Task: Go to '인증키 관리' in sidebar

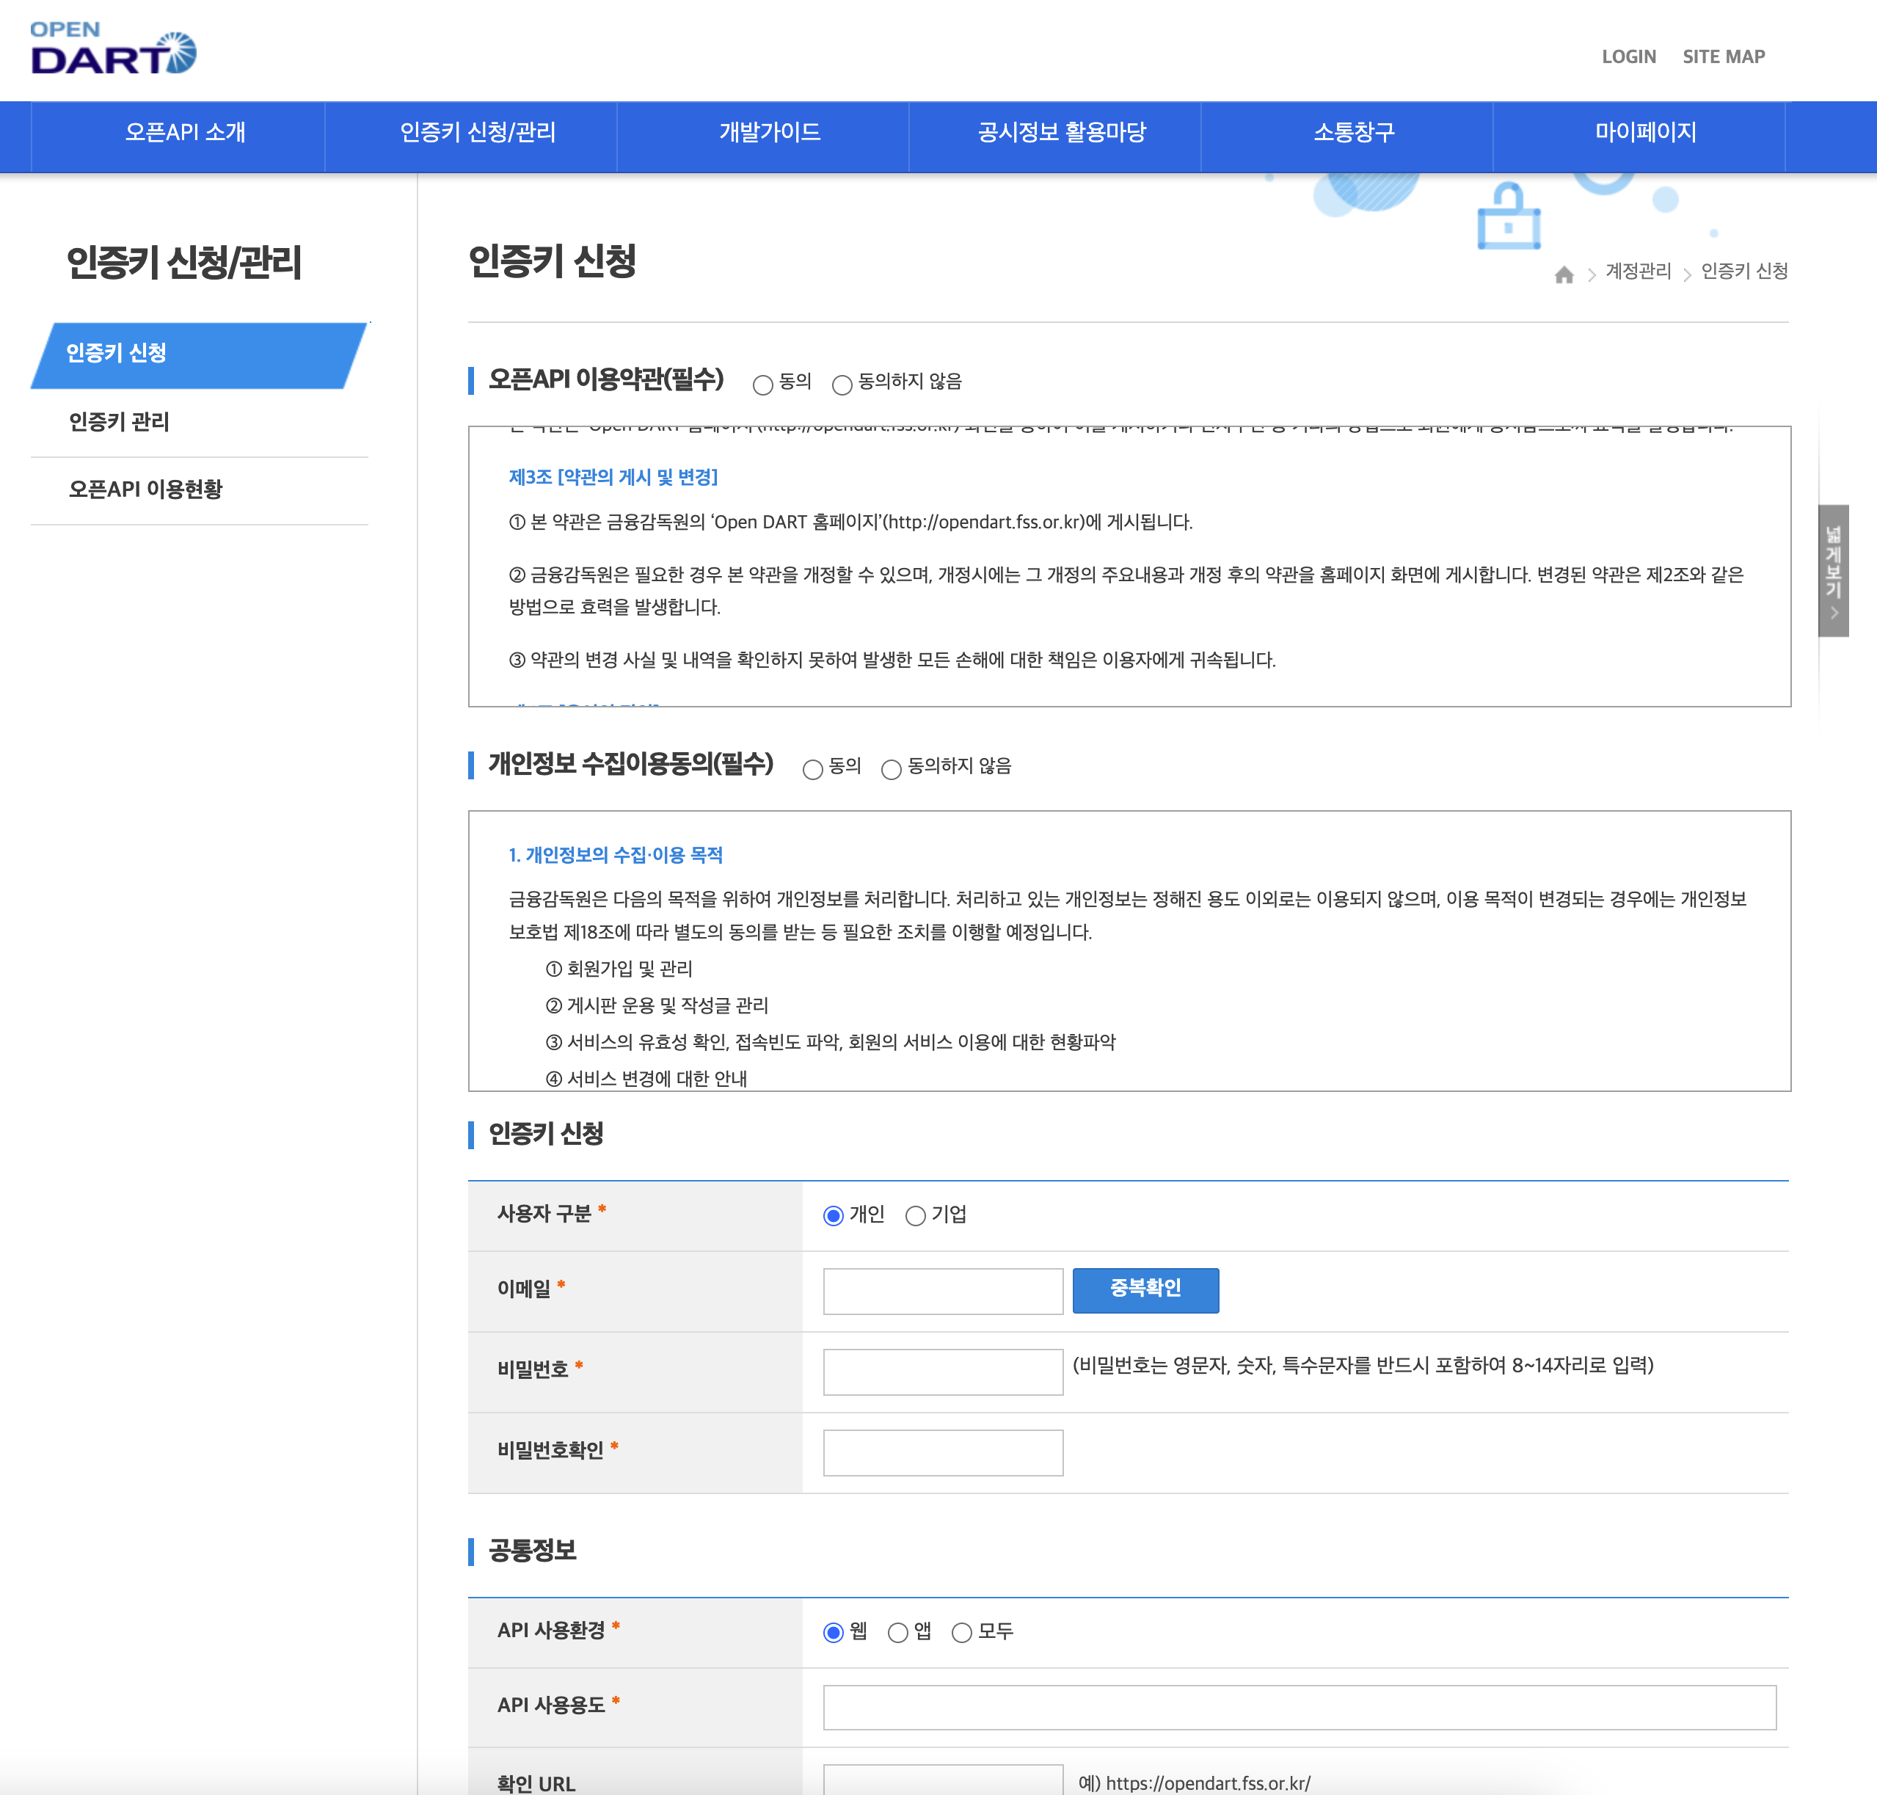Action: coord(119,422)
